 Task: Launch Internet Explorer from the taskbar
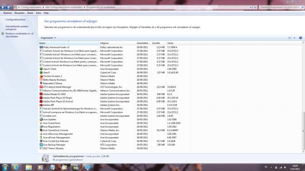(x=17, y=167)
